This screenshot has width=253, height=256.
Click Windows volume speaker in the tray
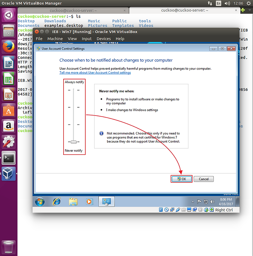[212, 202]
